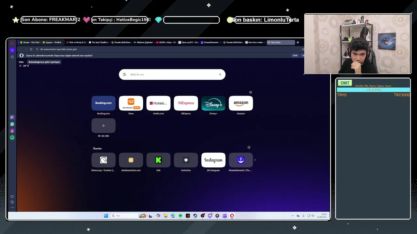417x234 pixels.
Task: Open a new tab with plus button
Action: click(297, 42)
